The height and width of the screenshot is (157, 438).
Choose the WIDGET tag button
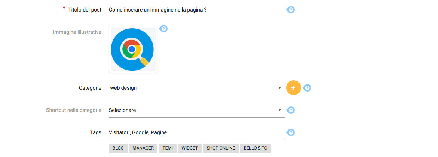(x=190, y=148)
